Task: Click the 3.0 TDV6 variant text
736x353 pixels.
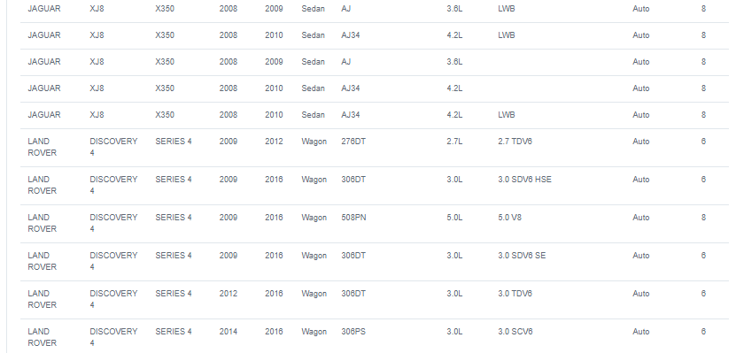Action: [515, 294]
